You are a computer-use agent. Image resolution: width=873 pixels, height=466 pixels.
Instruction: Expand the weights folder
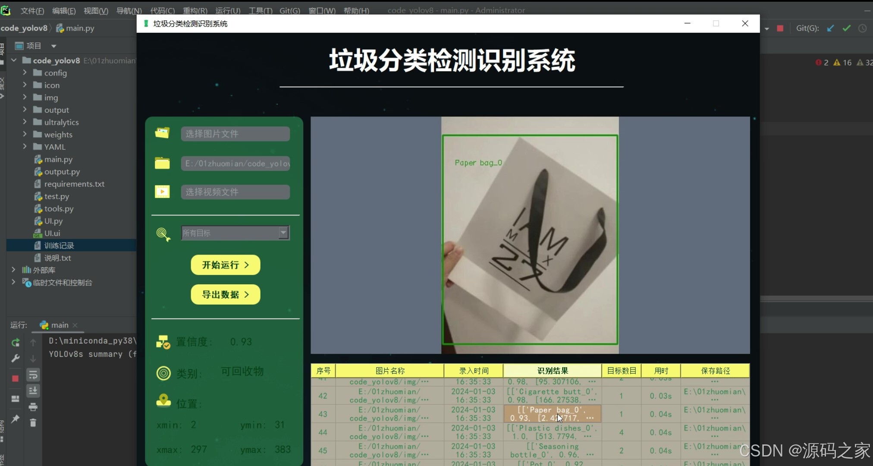pyautogui.click(x=25, y=134)
